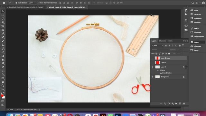Expand status bar info arrow
The height and width of the screenshot is (116, 206).
(x=39, y=110)
